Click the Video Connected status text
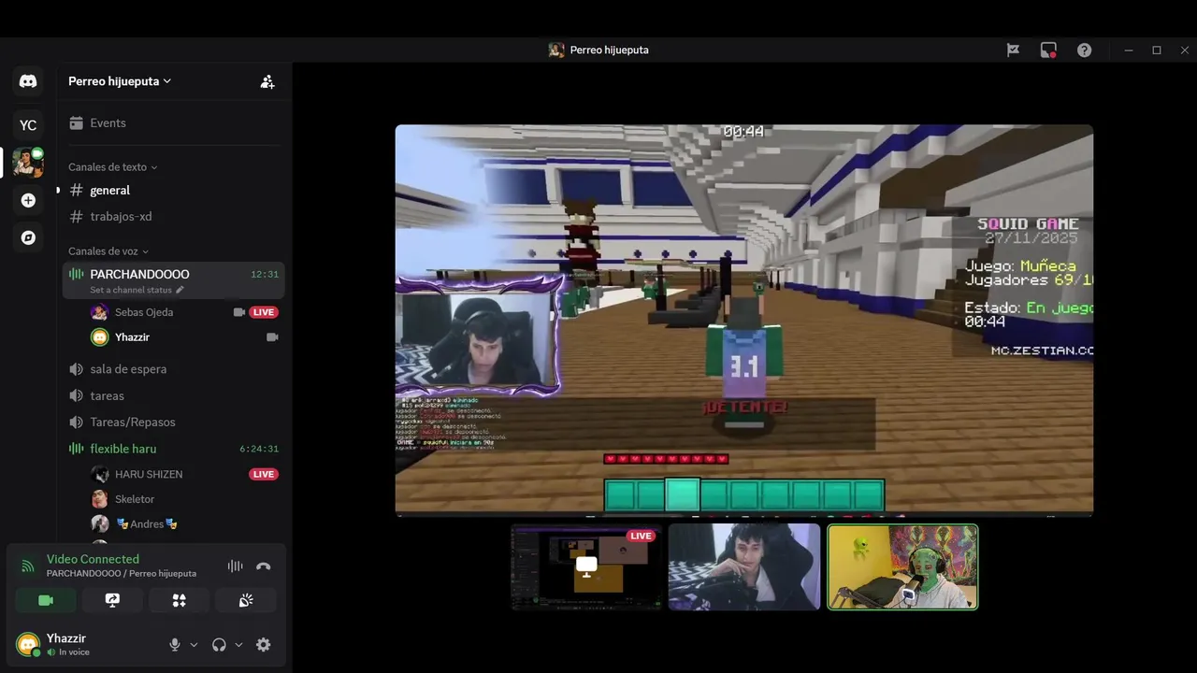1197x673 pixels. point(93,559)
